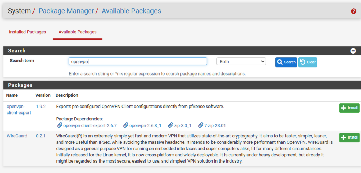This screenshot has width=361, height=173.
Task: Open openvpn-2.6.8_1 dependency link
Action: (x=145, y=126)
